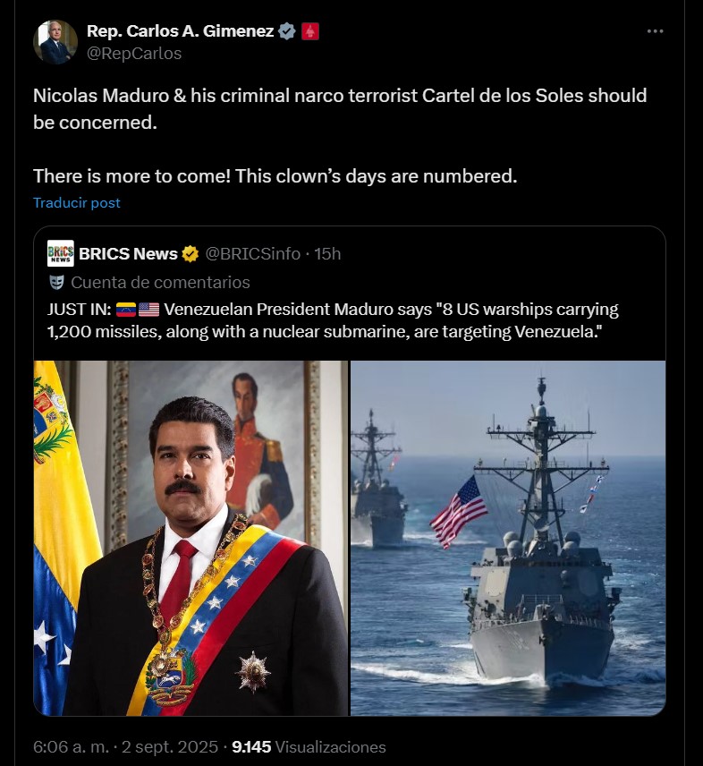Click Traducir post link
703x766 pixels.
(77, 203)
